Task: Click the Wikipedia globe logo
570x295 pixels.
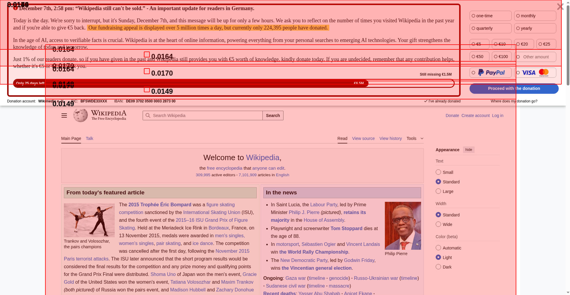Action: (x=80, y=115)
